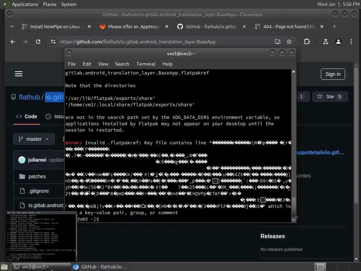Click the Sign in button
Screen dimensions: 361x271
pos(333,74)
